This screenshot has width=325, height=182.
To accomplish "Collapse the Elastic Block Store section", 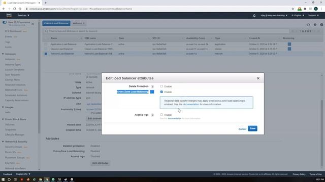I will click(3, 119).
